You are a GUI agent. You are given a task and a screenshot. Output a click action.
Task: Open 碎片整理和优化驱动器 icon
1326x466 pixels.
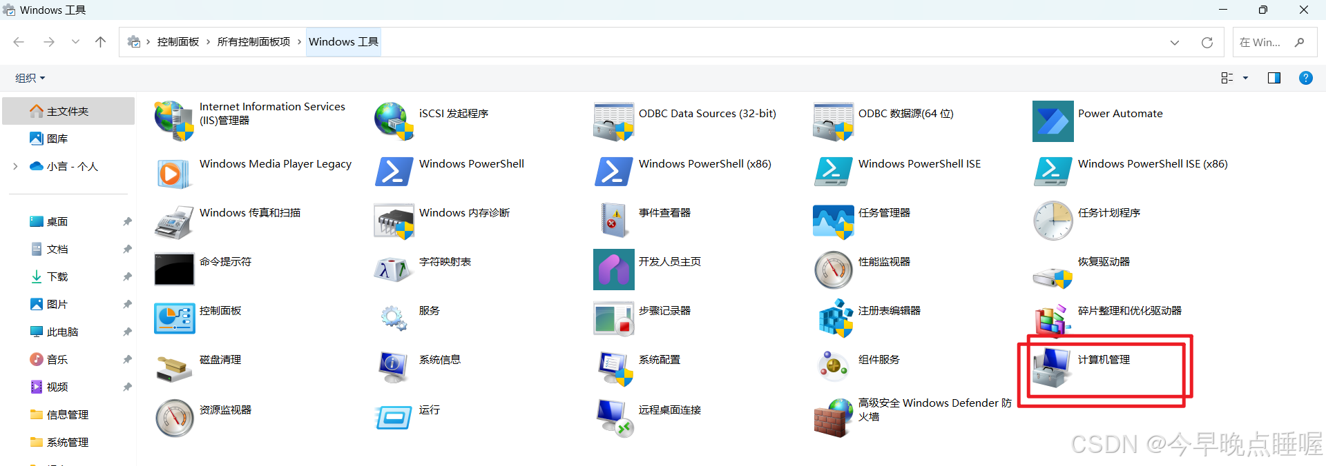tap(1053, 321)
